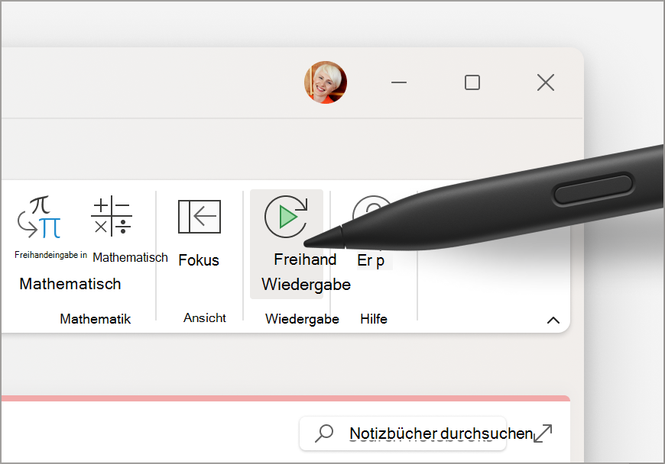Open the Mathematisch calculator icon
665x464 pixels.
click(x=112, y=216)
